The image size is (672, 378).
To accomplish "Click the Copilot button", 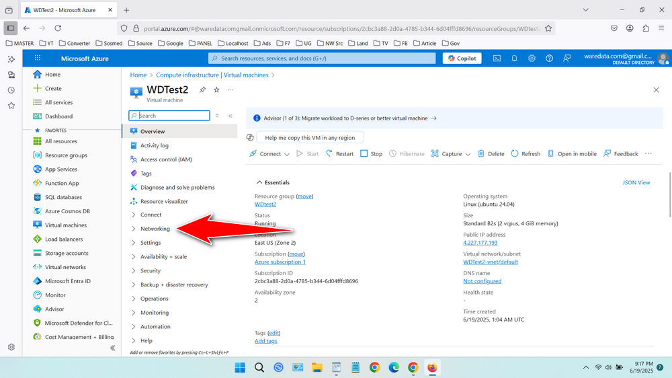I will pyautogui.click(x=462, y=59).
